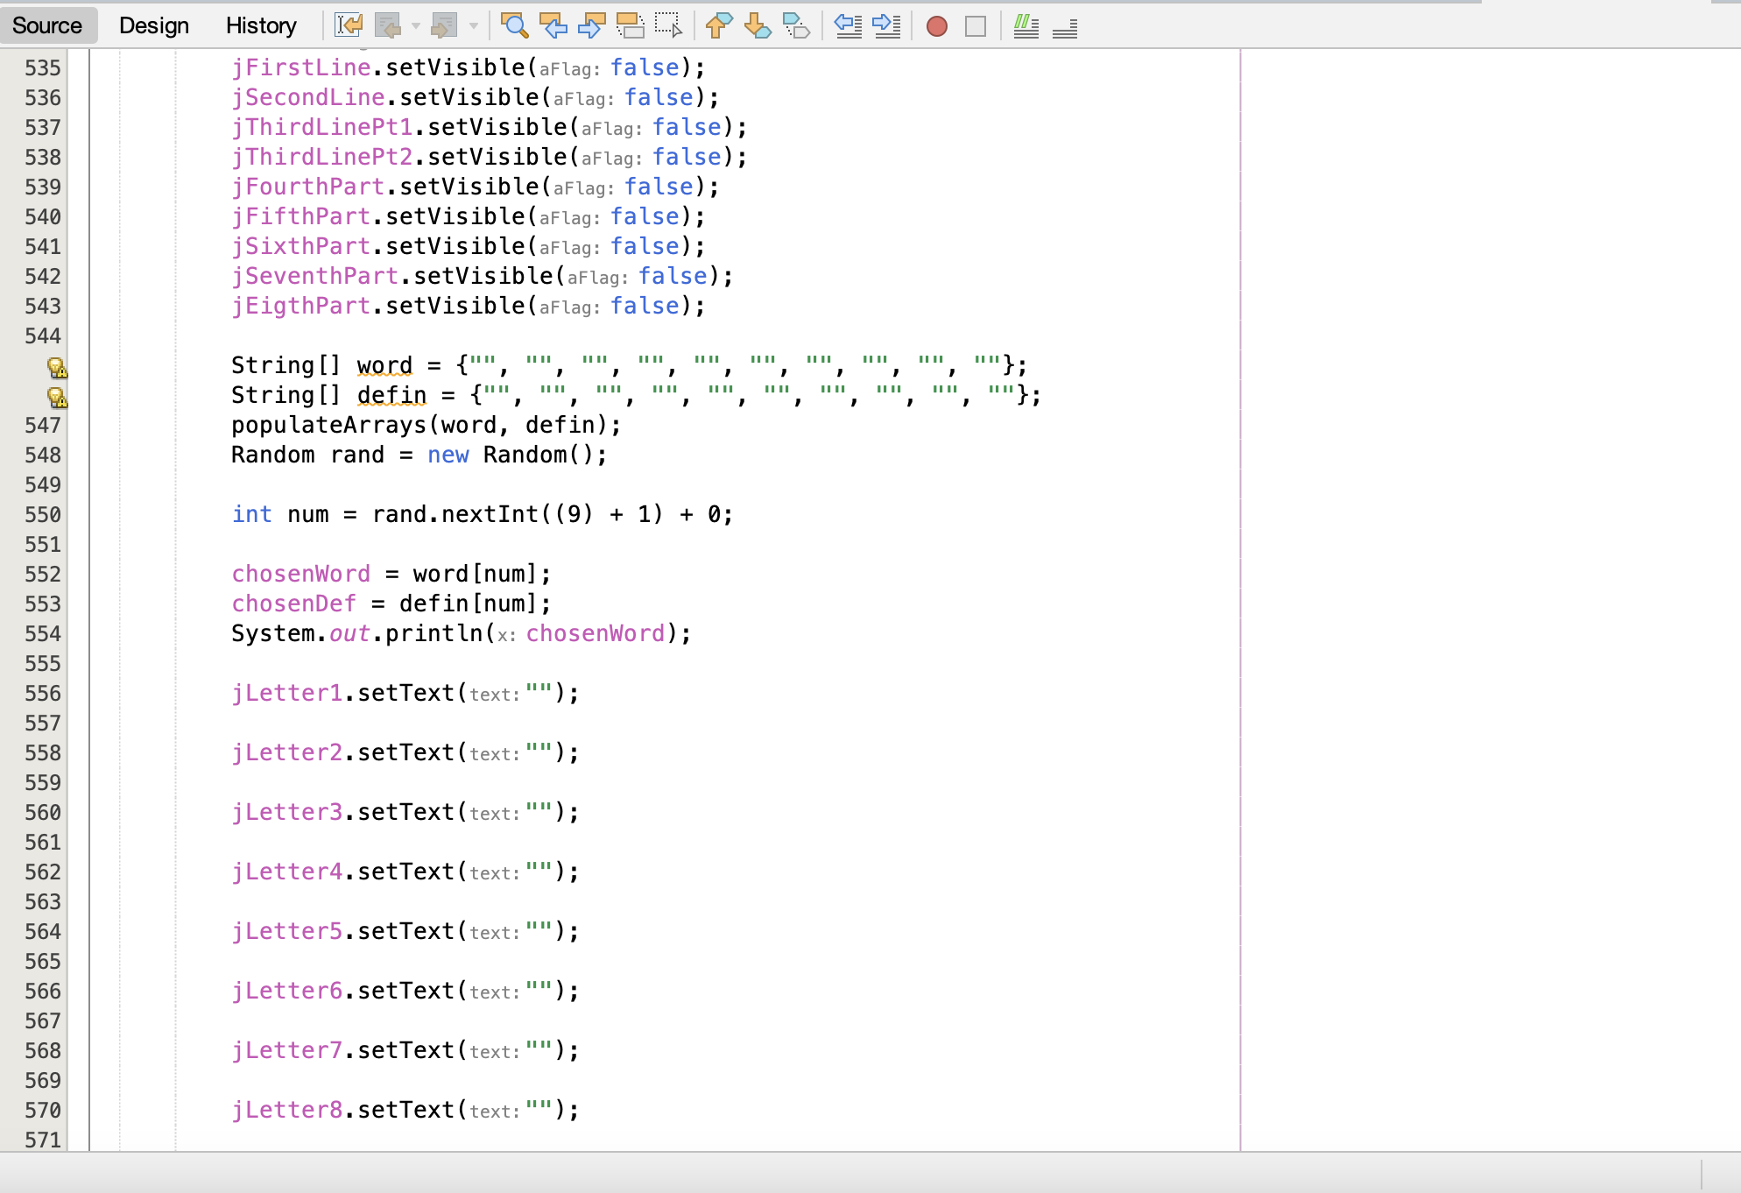Click Stop Macro Recording square
This screenshot has height=1193, width=1741.
pyautogui.click(x=975, y=26)
